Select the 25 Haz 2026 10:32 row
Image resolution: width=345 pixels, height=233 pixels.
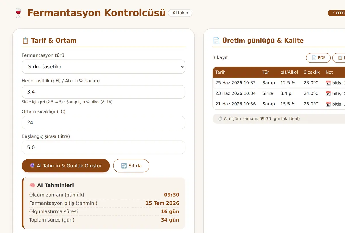pos(279,83)
